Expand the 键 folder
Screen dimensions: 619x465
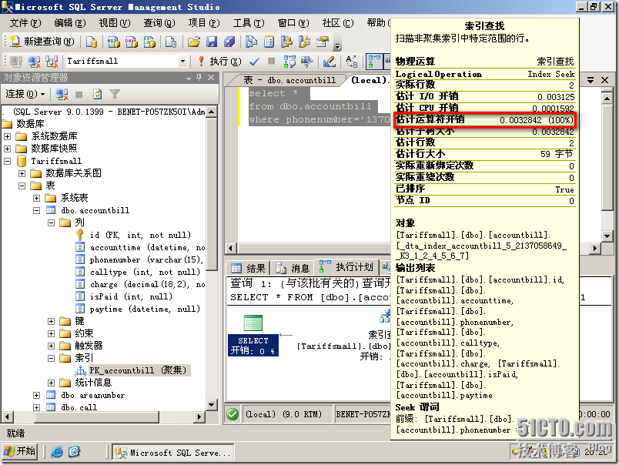[52, 321]
